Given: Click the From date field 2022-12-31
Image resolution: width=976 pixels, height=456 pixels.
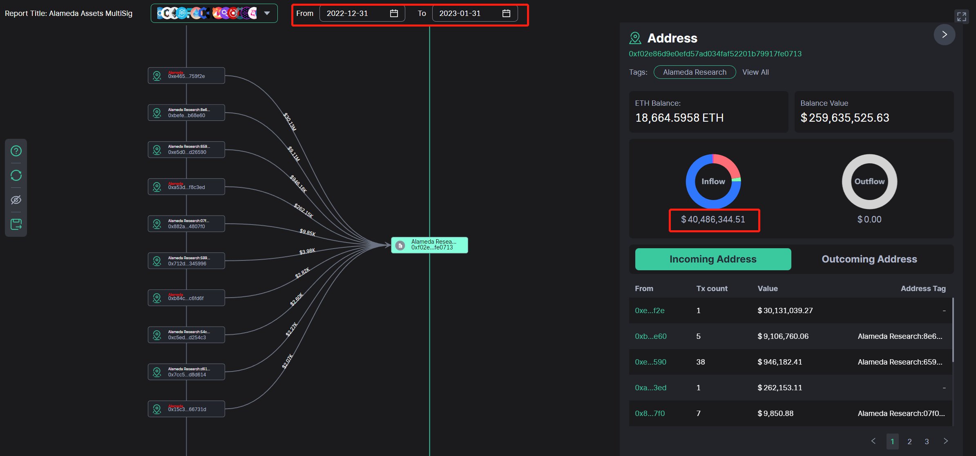Looking at the screenshot, I should pos(362,13).
